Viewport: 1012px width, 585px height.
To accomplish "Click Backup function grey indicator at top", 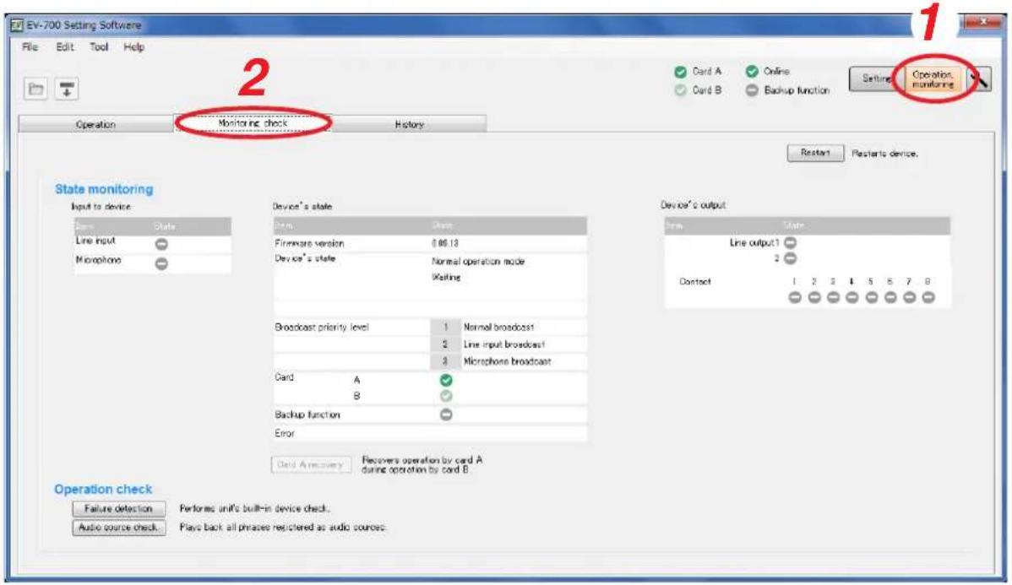I will (x=752, y=90).
